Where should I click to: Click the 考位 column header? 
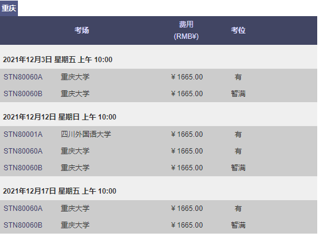[x=238, y=30]
